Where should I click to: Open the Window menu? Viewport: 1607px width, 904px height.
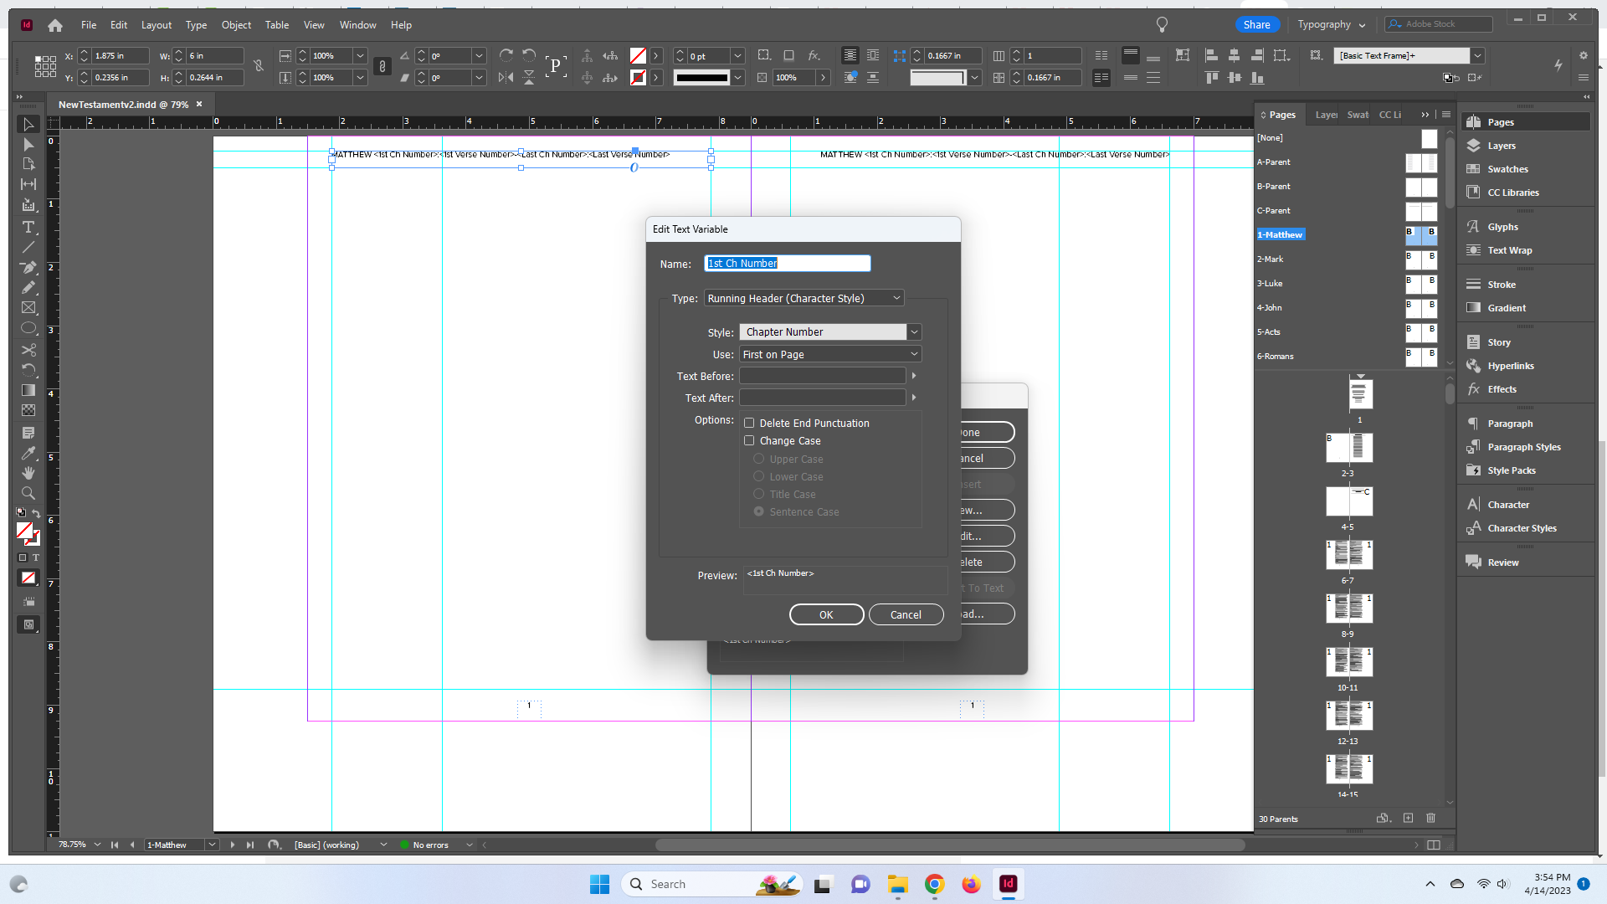357,24
